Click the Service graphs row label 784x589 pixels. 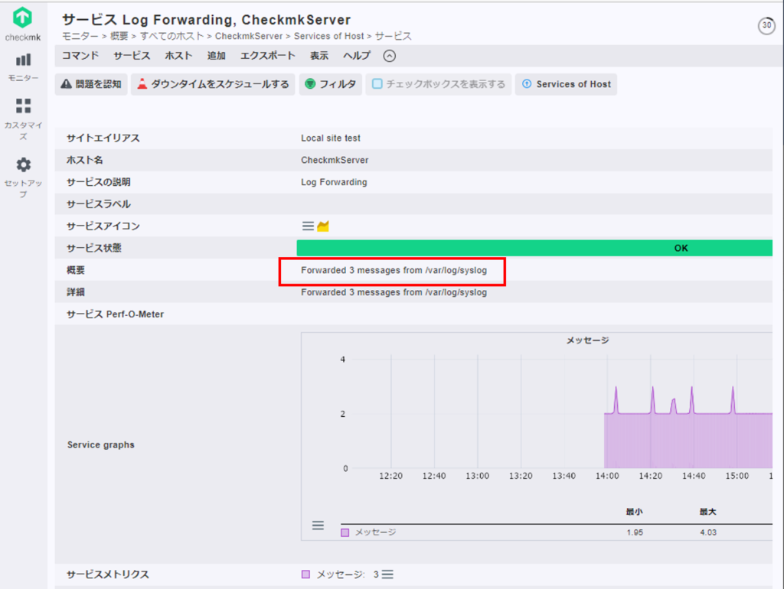pos(101,444)
